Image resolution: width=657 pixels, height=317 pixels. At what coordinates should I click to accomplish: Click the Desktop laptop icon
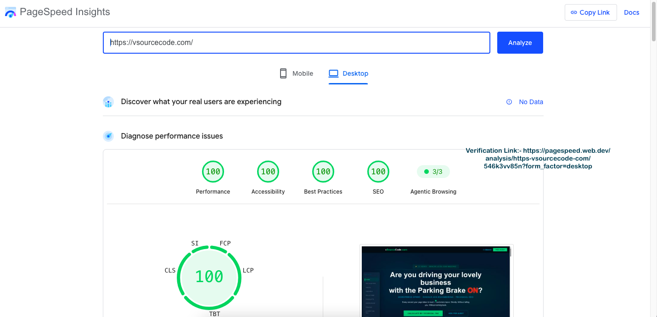333,73
